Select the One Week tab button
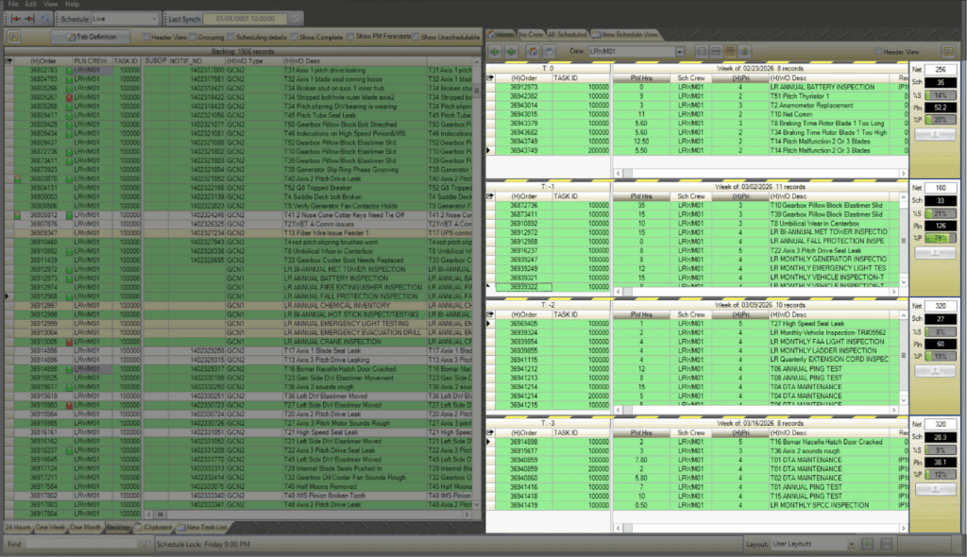 tap(52, 527)
